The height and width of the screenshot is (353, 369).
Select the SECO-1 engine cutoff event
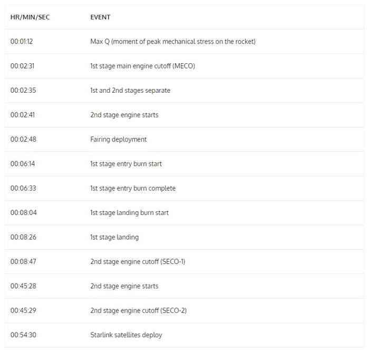[x=138, y=262]
